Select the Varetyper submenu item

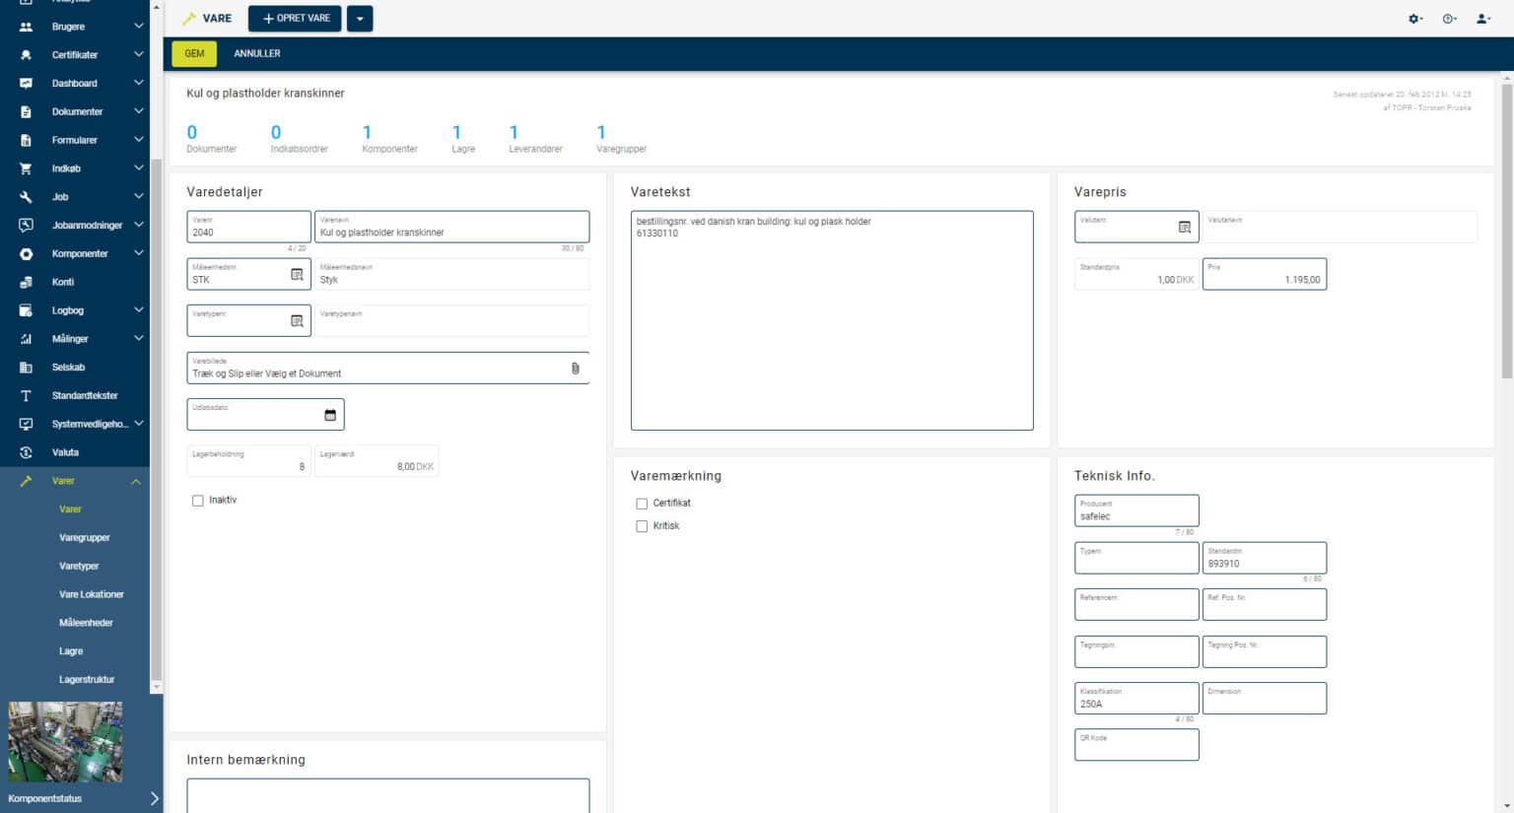[x=79, y=567]
